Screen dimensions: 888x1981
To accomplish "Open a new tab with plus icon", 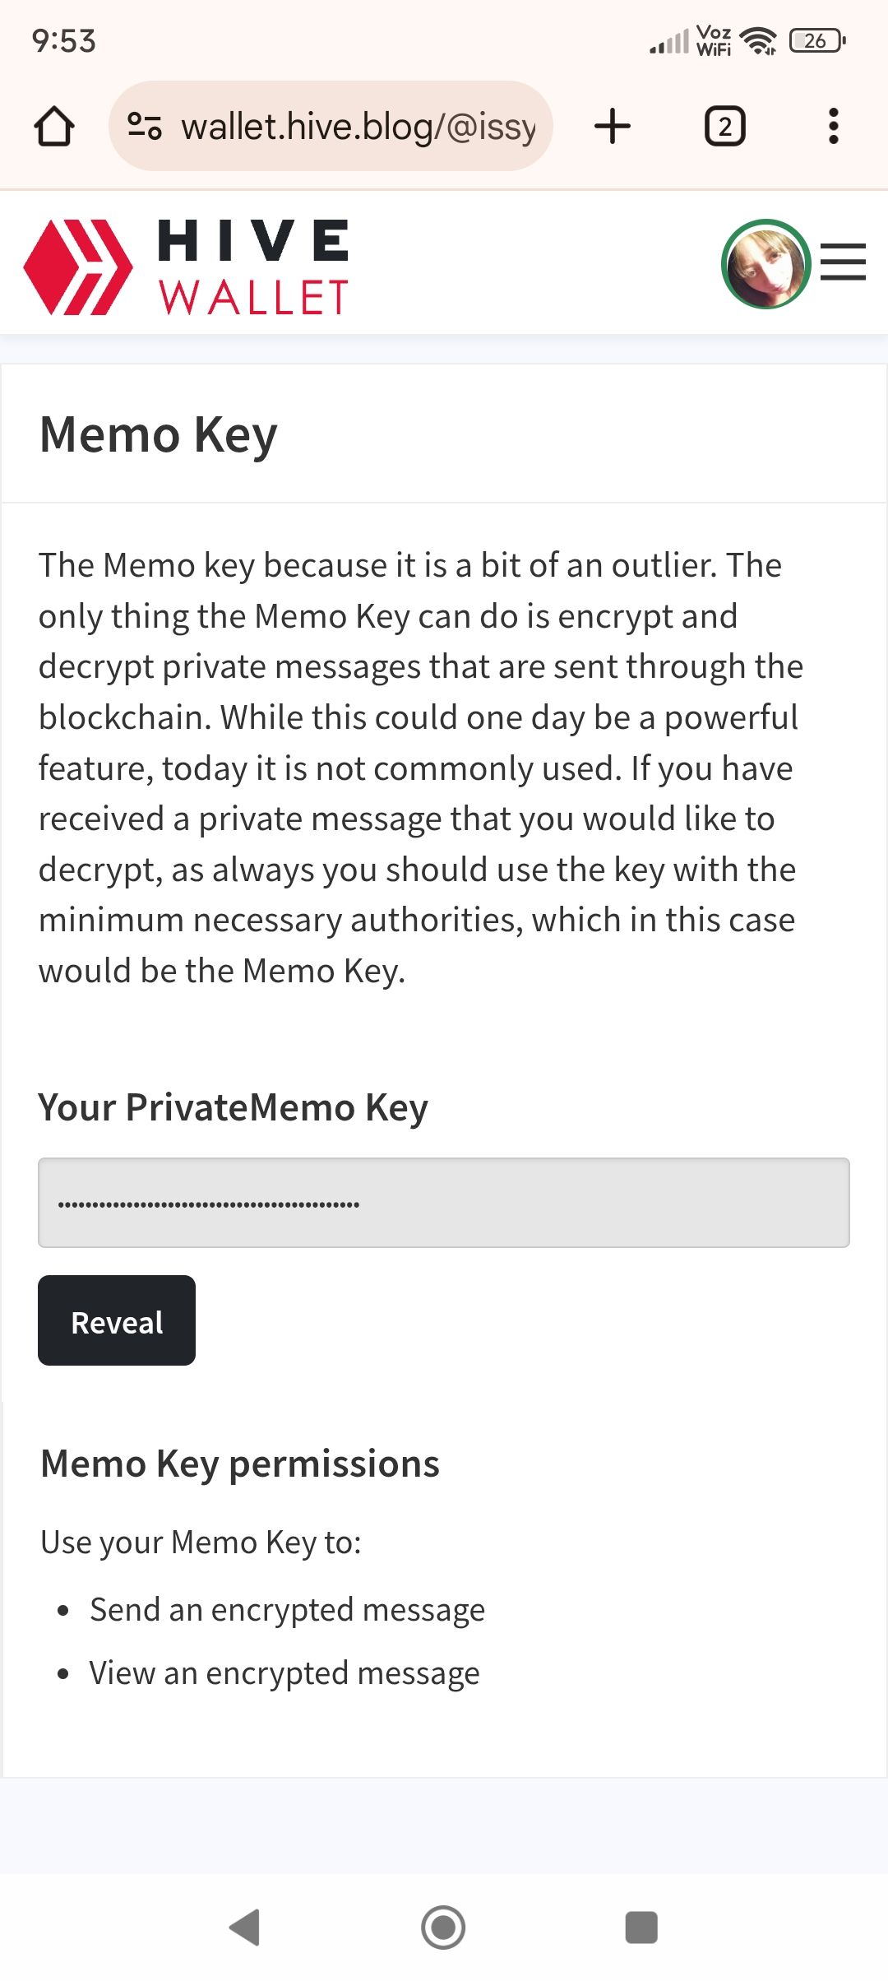I will [613, 127].
